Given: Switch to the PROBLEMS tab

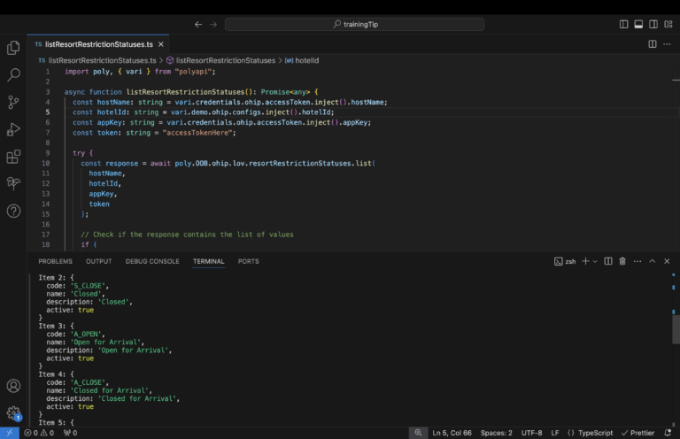Looking at the screenshot, I should (55, 261).
